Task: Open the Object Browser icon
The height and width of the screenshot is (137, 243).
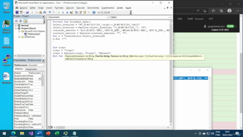Action: 85,13
